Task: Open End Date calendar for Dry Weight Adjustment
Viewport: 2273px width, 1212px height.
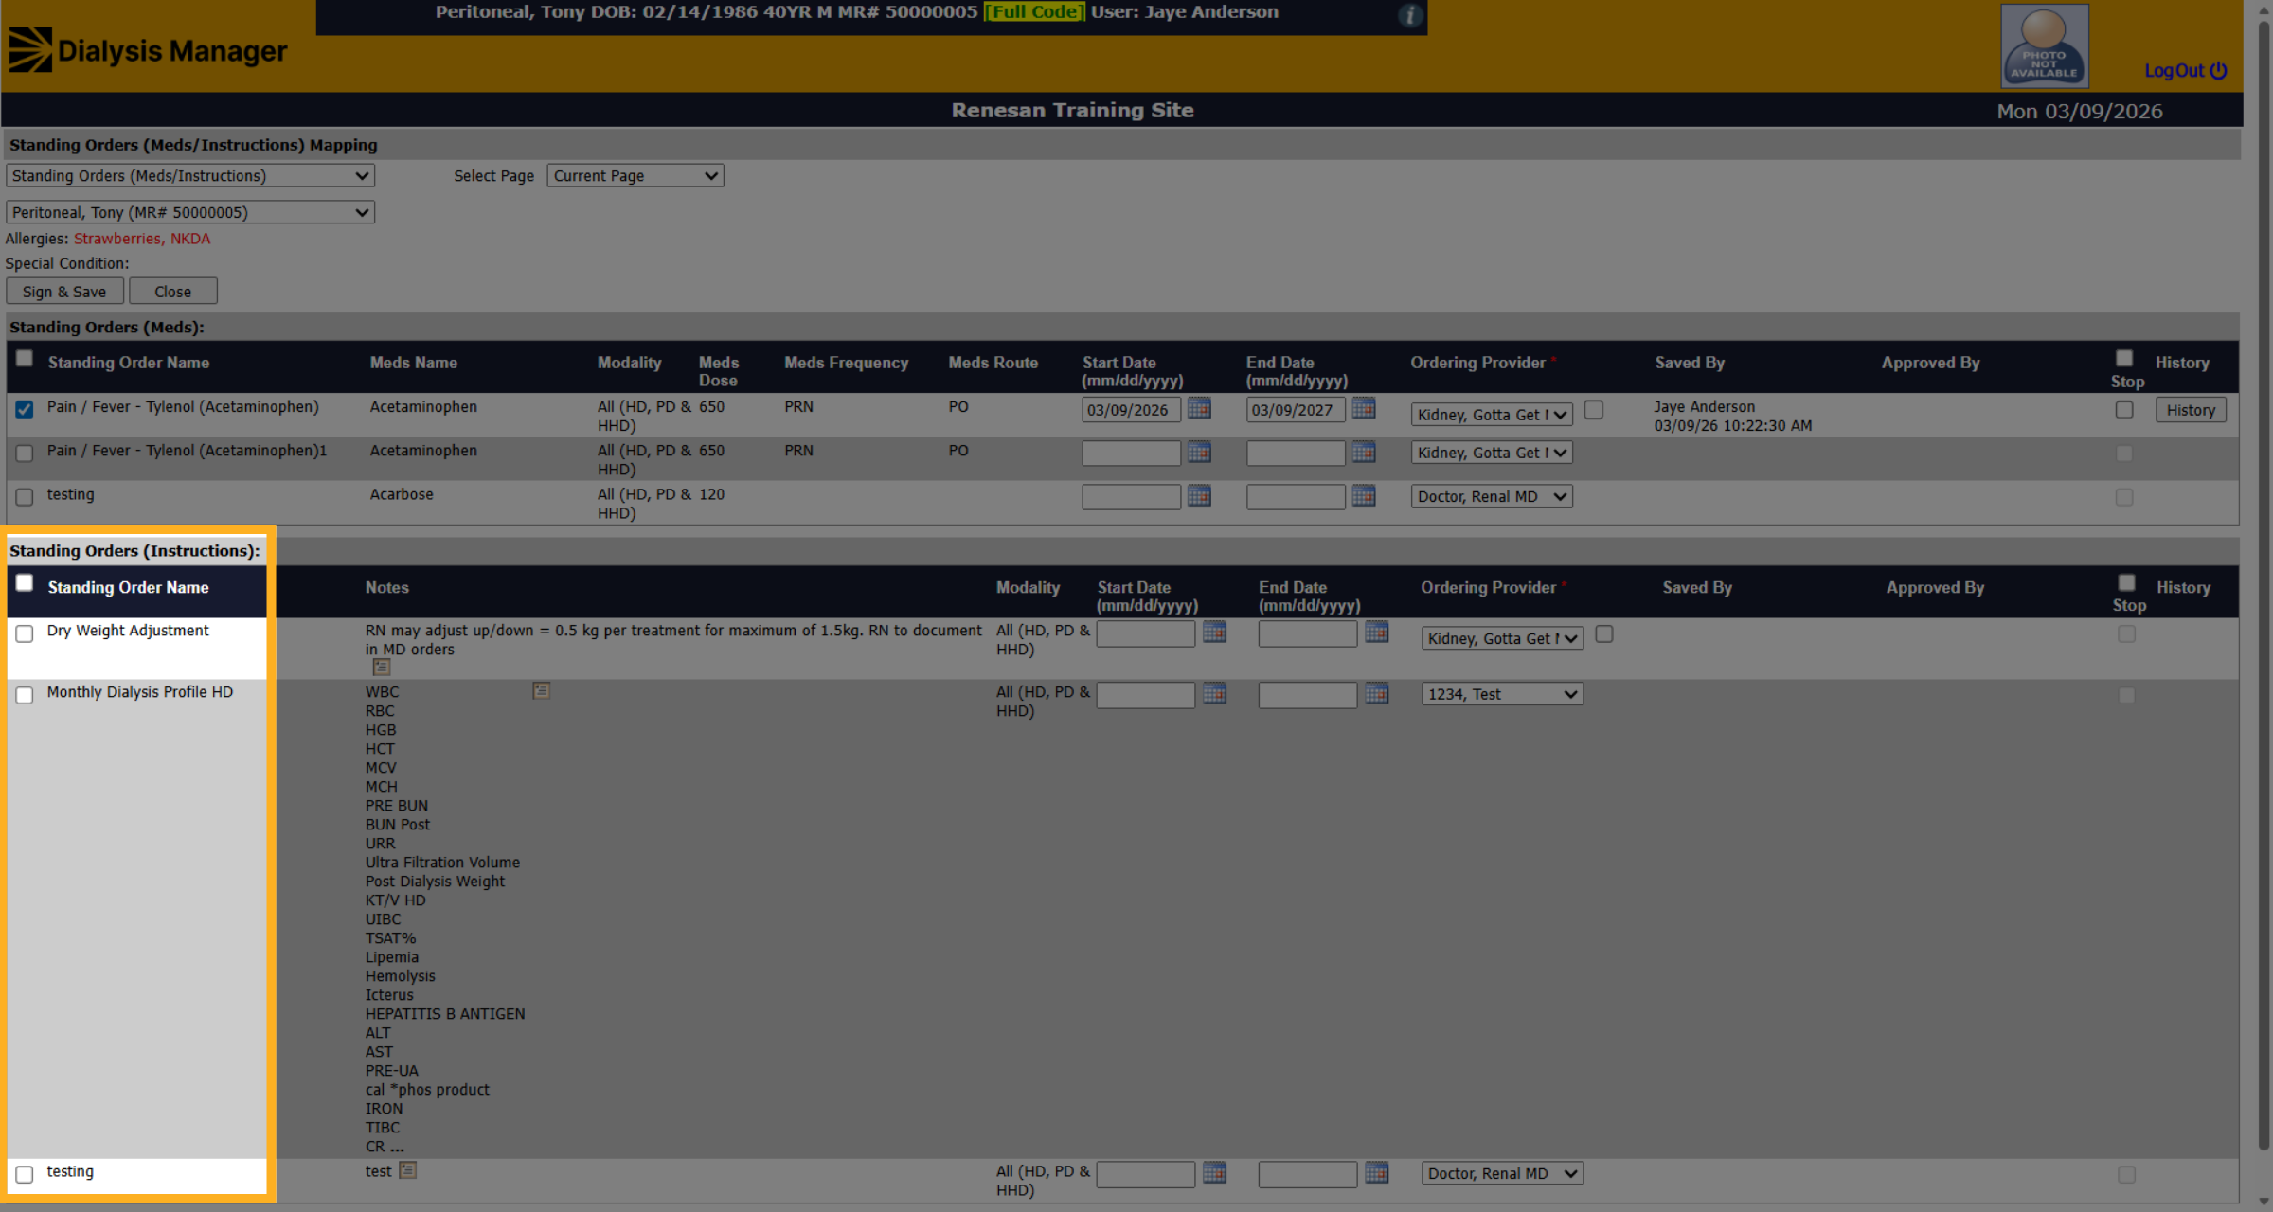Action: [1377, 633]
